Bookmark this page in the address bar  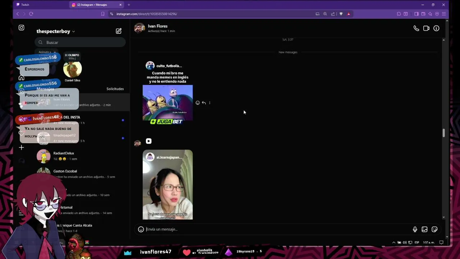pyautogui.click(x=103, y=14)
